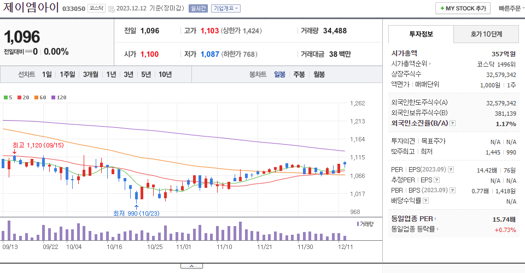This screenshot has height=273, width=525.
Task: Click the stock name 제이엠아이
Action: 31,7
